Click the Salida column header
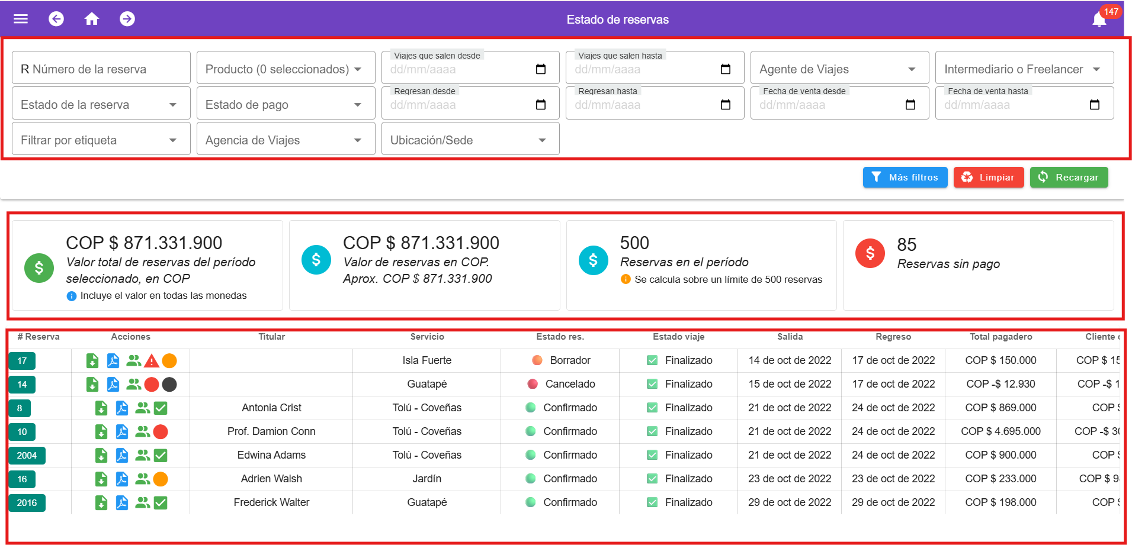Viewport: 1132px width, 545px height. [x=790, y=337]
